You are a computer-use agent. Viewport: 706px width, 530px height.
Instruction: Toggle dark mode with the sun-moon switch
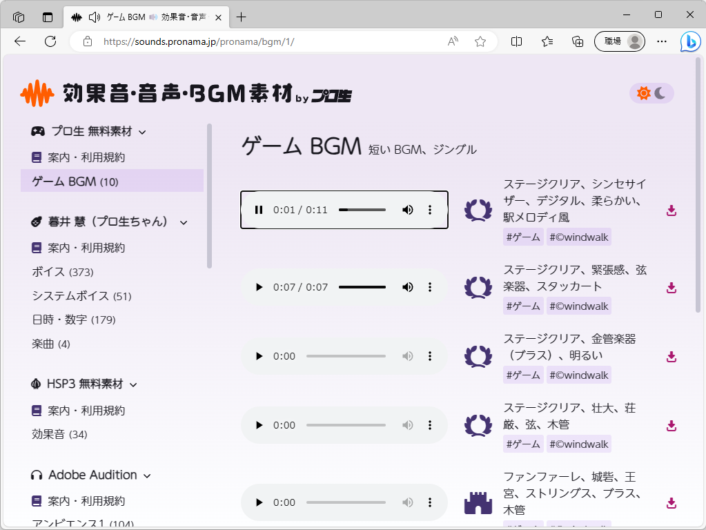click(649, 92)
